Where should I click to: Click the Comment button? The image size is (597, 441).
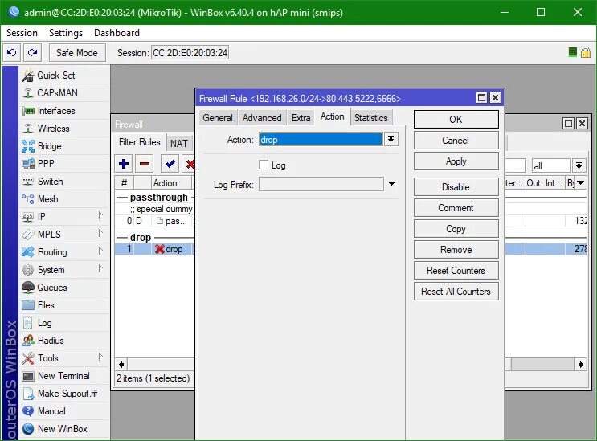(456, 208)
